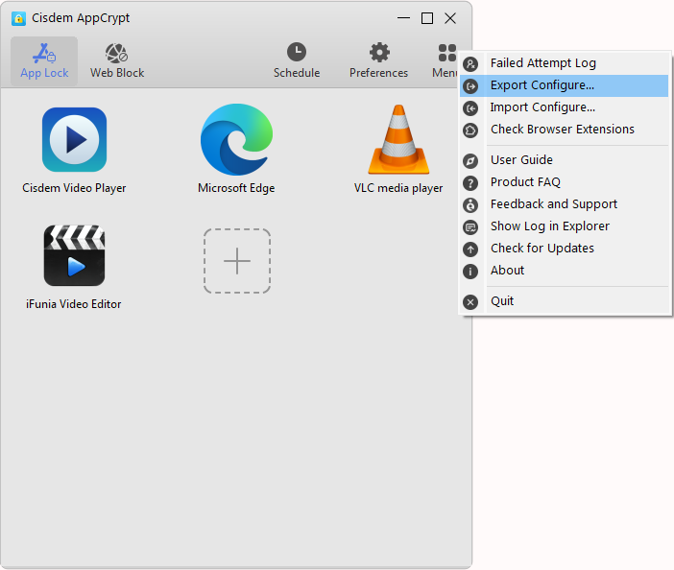674x570 pixels.
Task: Quit AppCrypt from the menu
Action: click(x=502, y=301)
